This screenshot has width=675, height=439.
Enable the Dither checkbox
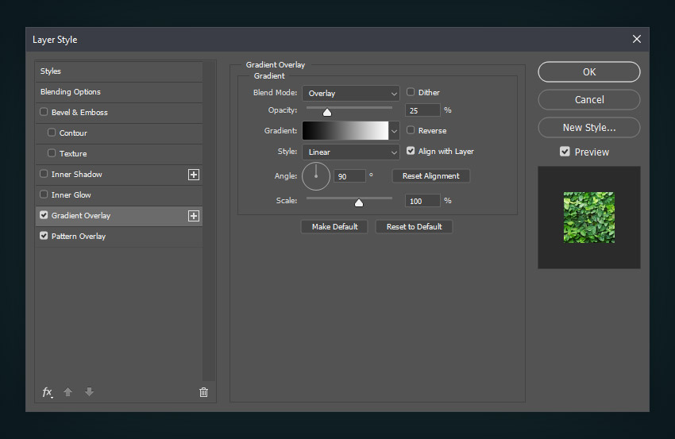coord(411,92)
